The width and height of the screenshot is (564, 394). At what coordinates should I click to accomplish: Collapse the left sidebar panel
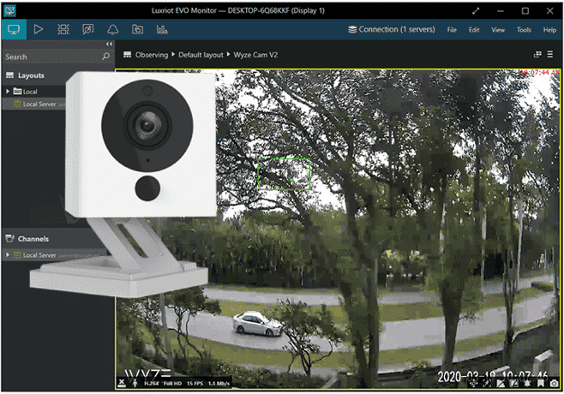[109, 44]
